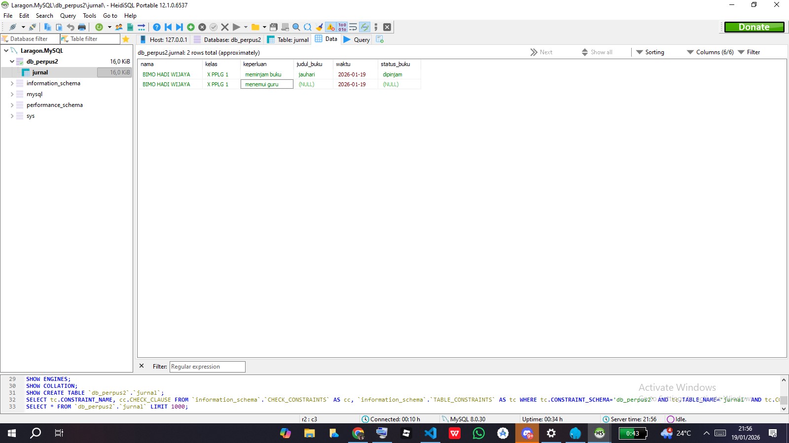This screenshot has height=443, width=789.
Task: Click the Next rows button
Action: 541,52
